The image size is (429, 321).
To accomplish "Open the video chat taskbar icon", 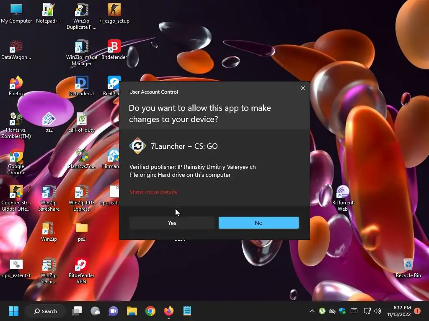I will (x=113, y=311).
